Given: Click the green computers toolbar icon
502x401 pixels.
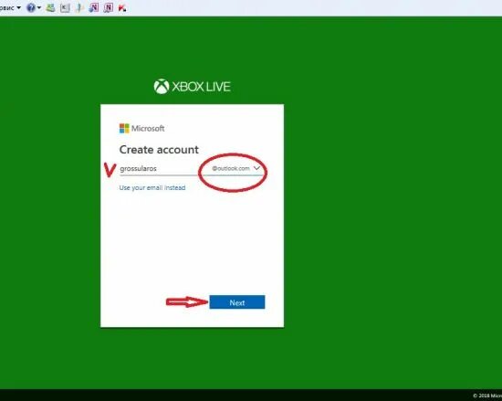Looking at the screenshot, I should click(50, 7).
